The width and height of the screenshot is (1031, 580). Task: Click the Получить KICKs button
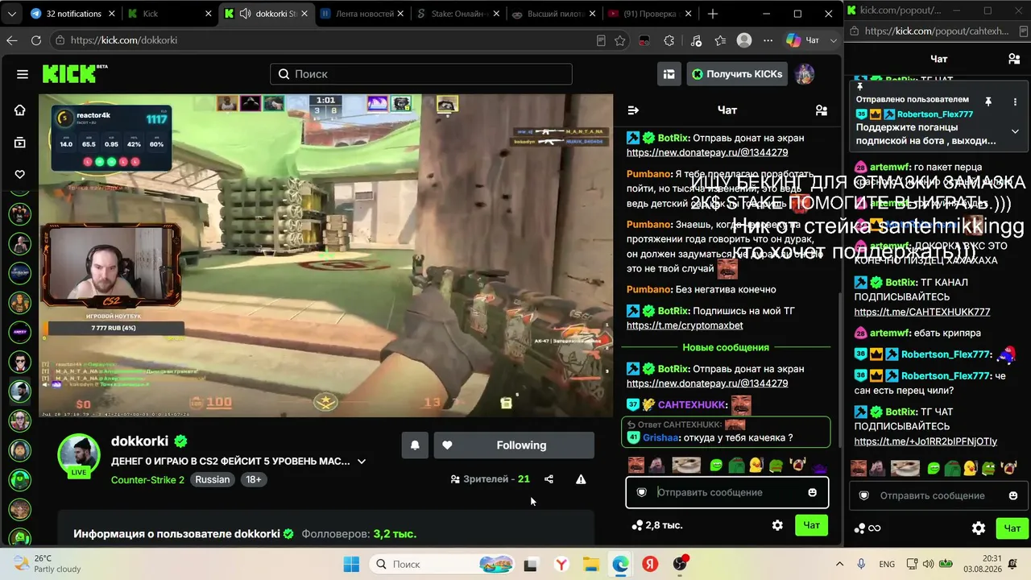[x=737, y=74]
